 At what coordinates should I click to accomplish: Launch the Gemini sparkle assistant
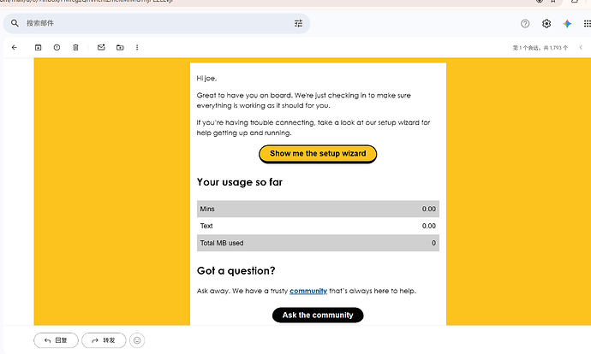(x=567, y=24)
